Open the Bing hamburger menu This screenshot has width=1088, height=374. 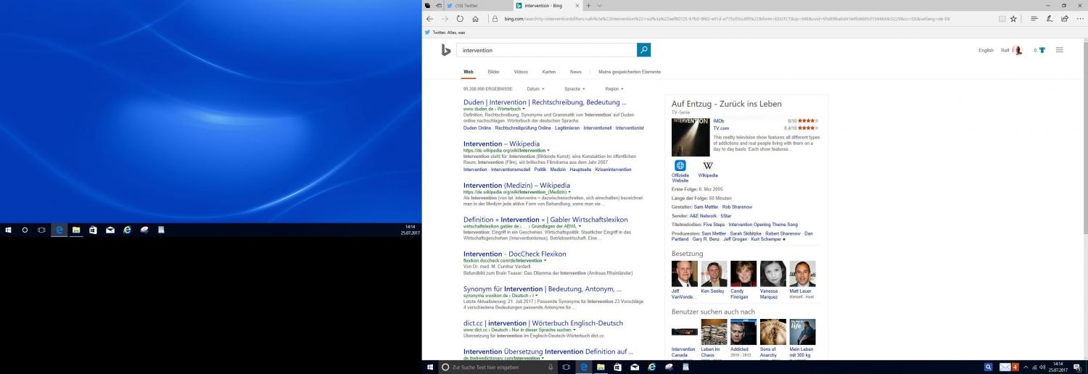(1060, 50)
